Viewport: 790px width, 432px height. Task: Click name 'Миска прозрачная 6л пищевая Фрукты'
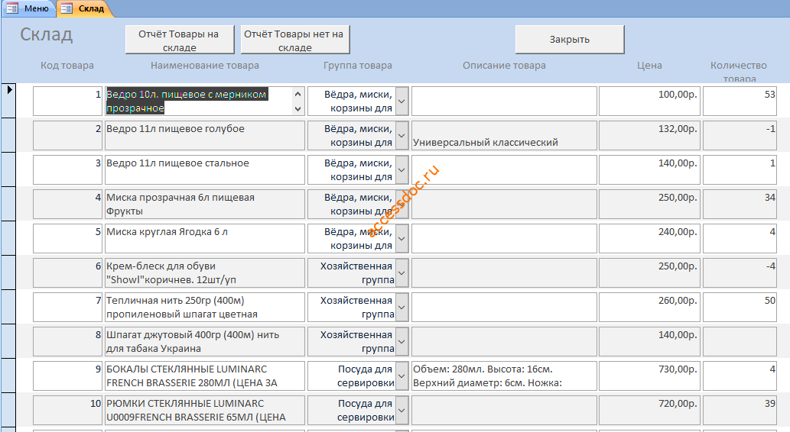pos(204,204)
